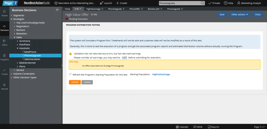Switch to the BlackberryQ5 tab
The image size is (267, 129).
154,9
